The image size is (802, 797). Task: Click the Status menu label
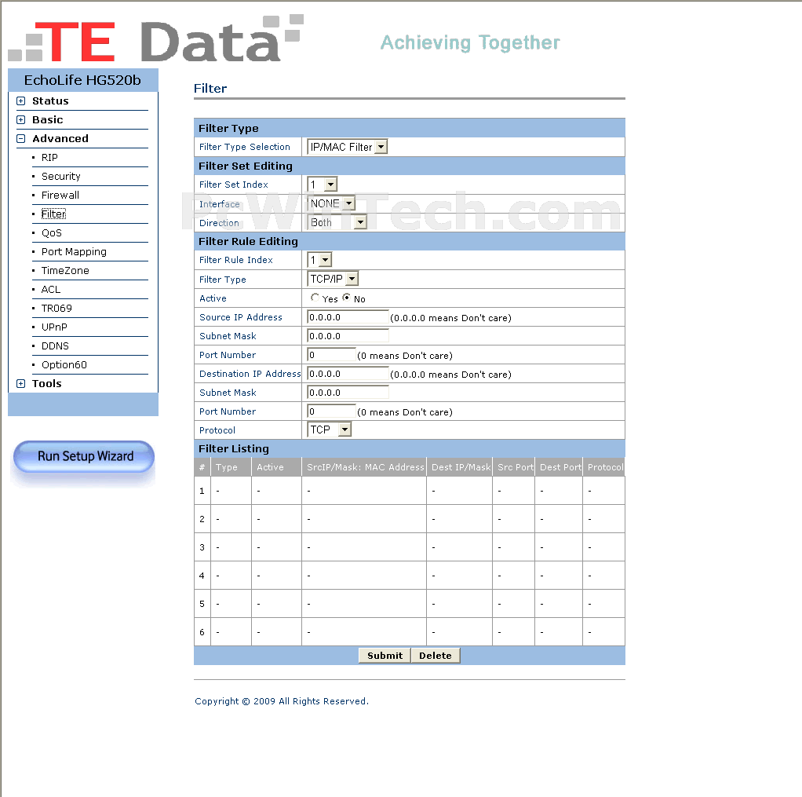click(x=50, y=101)
